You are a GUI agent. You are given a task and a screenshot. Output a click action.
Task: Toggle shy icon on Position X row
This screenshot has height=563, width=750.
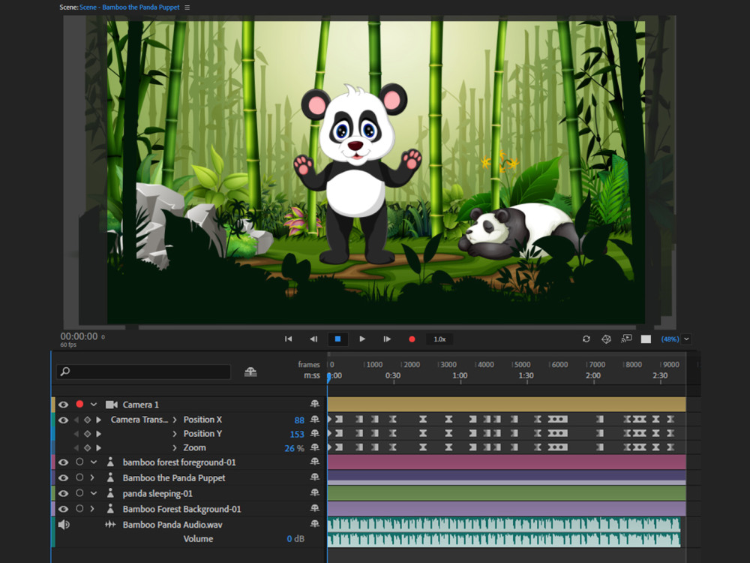(315, 420)
